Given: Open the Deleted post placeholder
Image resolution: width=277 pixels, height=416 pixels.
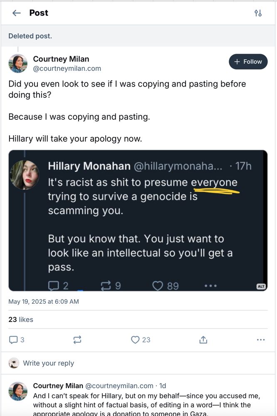Looking at the screenshot, I should (30, 36).
